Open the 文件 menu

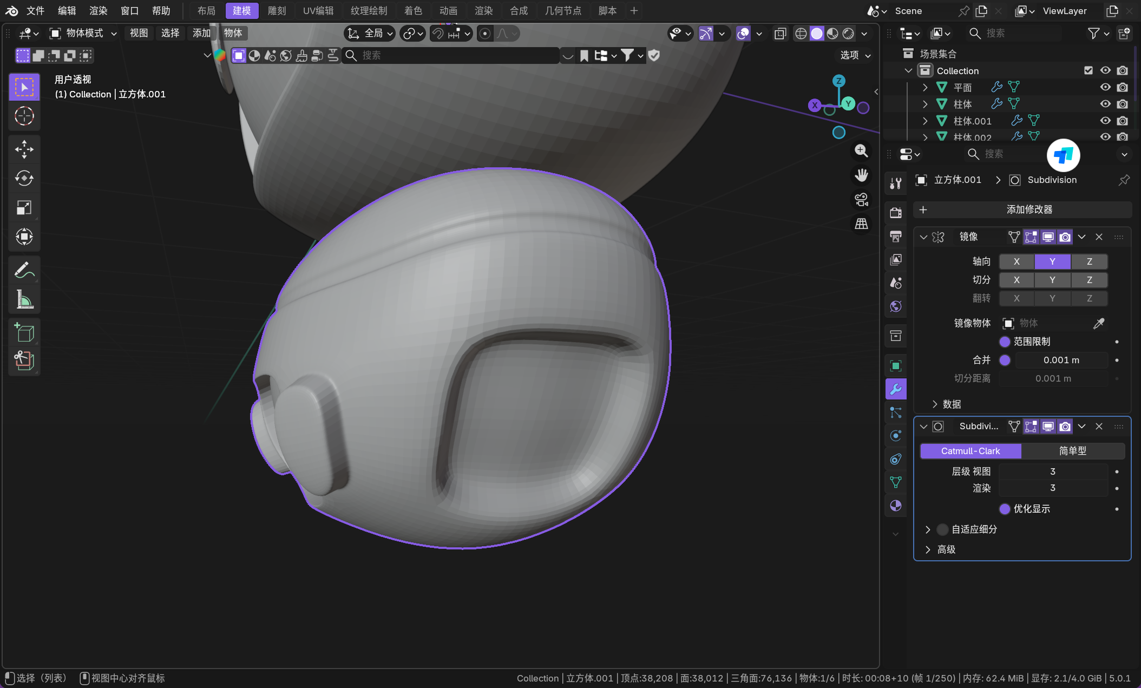[35, 11]
